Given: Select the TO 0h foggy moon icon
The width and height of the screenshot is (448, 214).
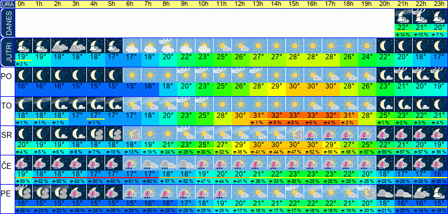Looking at the screenshot, I should [24, 104].
